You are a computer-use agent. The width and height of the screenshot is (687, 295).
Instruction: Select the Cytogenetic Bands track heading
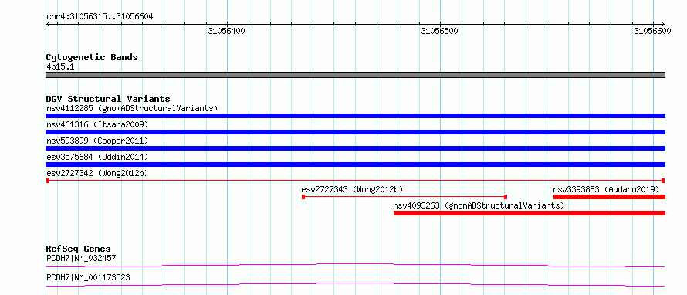[92, 57]
